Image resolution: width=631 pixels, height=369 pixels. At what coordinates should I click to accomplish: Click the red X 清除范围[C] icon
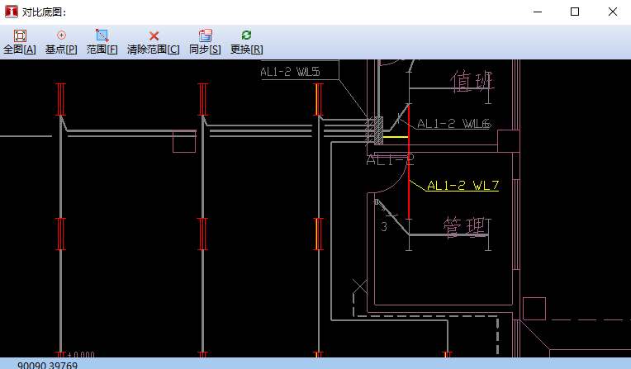154,35
